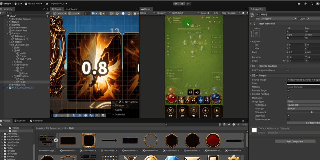Viewport: 320px width, 160px height.
Task: Select the red circle frame sprite thumbnail
Action: [x=213, y=140]
